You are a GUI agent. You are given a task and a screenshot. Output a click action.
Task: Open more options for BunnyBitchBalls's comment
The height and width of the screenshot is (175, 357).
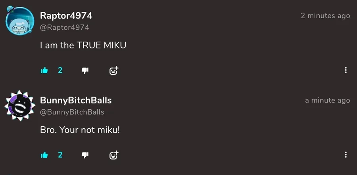click(346, 154)
